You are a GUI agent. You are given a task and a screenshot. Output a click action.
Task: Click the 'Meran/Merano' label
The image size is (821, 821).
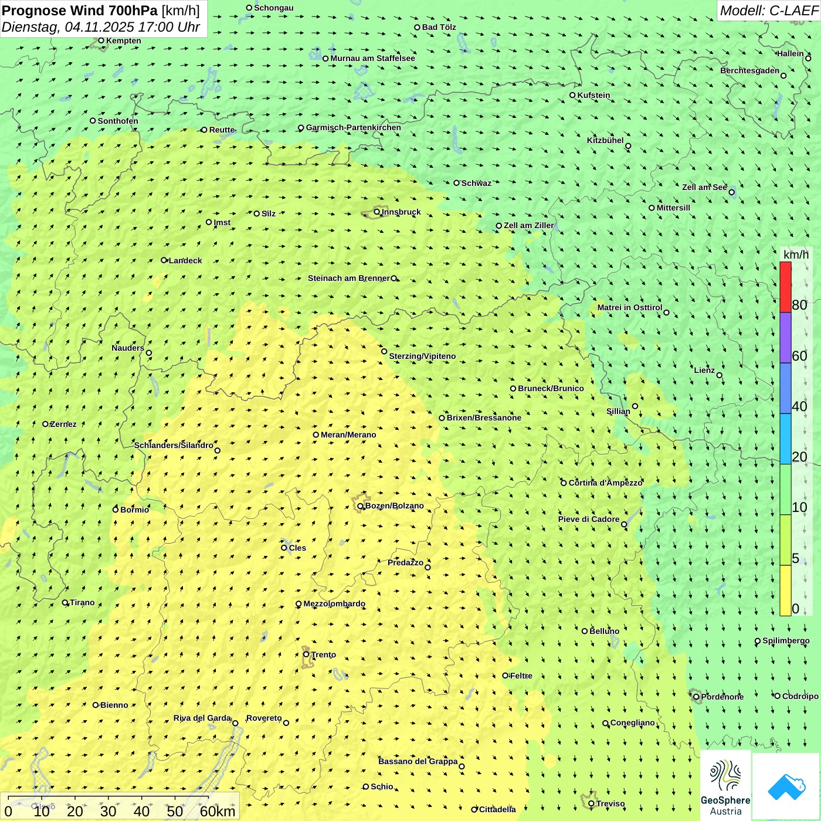click(348, 435)
